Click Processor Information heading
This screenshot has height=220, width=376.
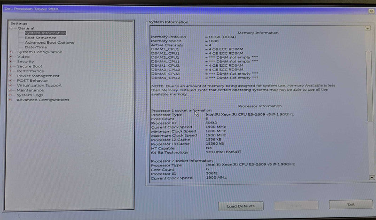(x=260, y=106)
